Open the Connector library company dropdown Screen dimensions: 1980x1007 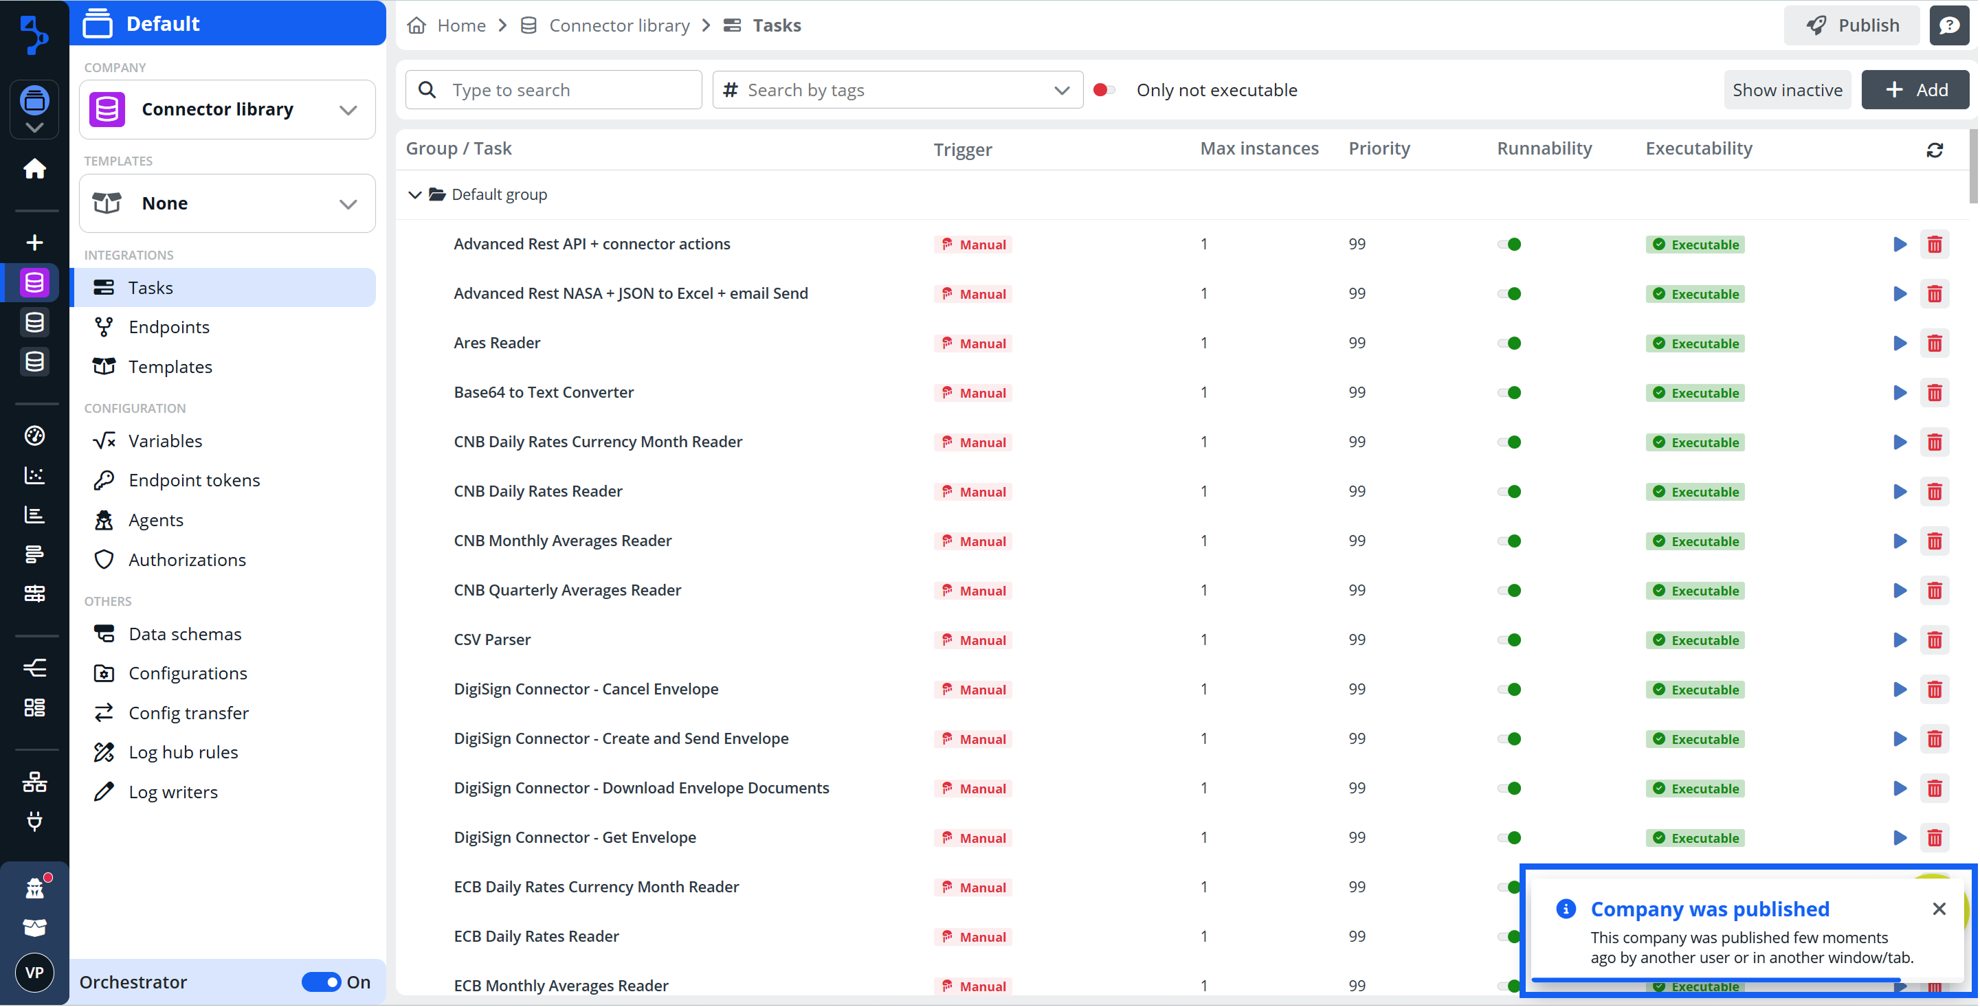tap(227, 110)
